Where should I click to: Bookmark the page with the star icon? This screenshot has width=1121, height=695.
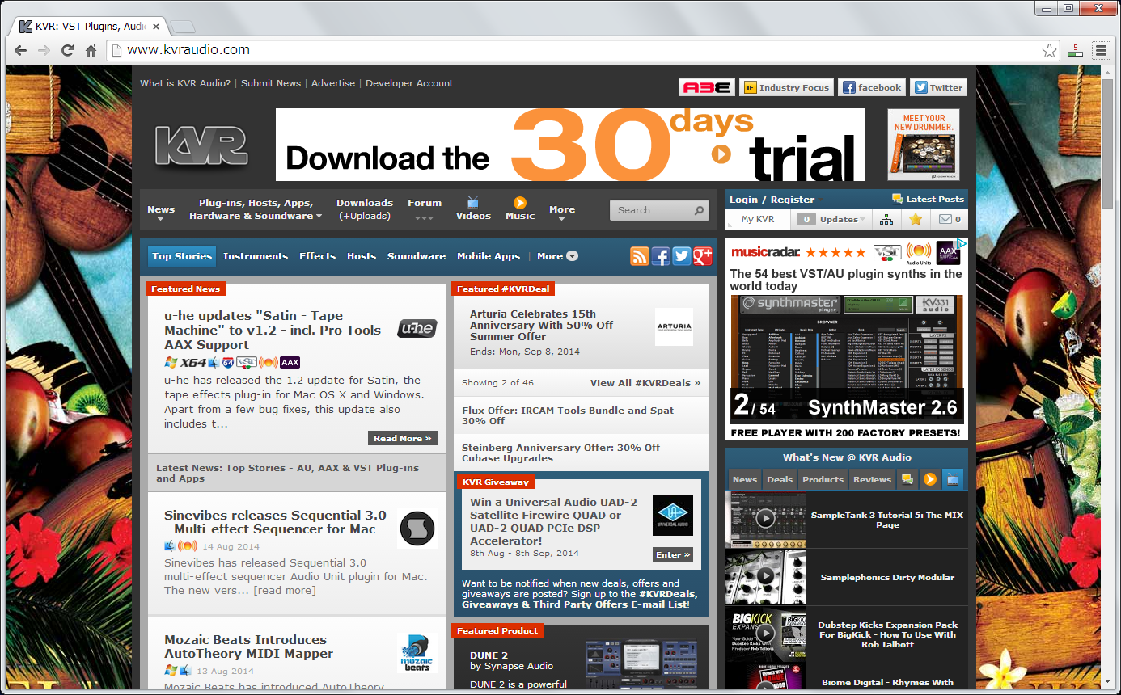click(x=1049, y=51)
